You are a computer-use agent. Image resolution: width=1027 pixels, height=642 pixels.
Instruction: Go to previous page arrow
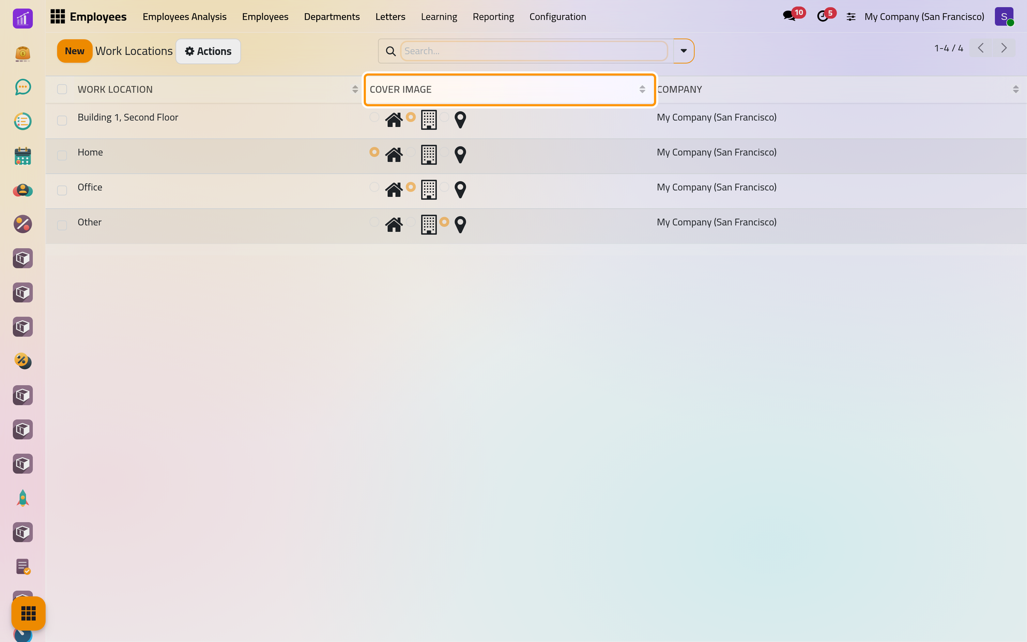981,48
